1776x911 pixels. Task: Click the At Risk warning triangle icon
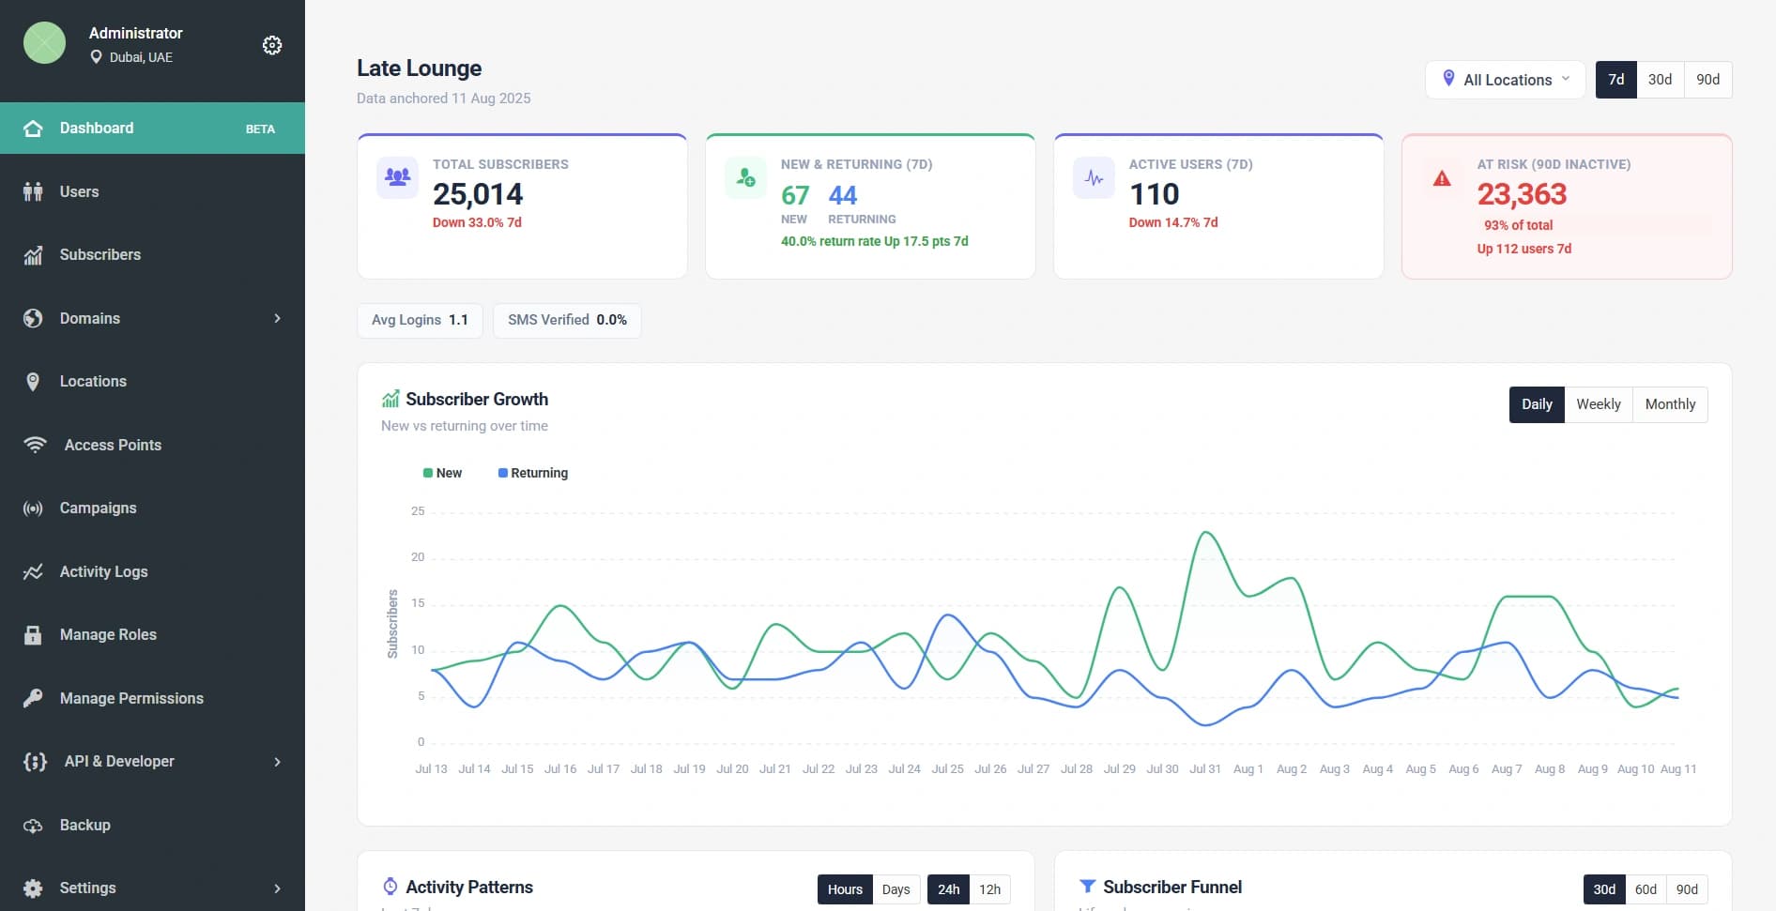pos(1442,178)
